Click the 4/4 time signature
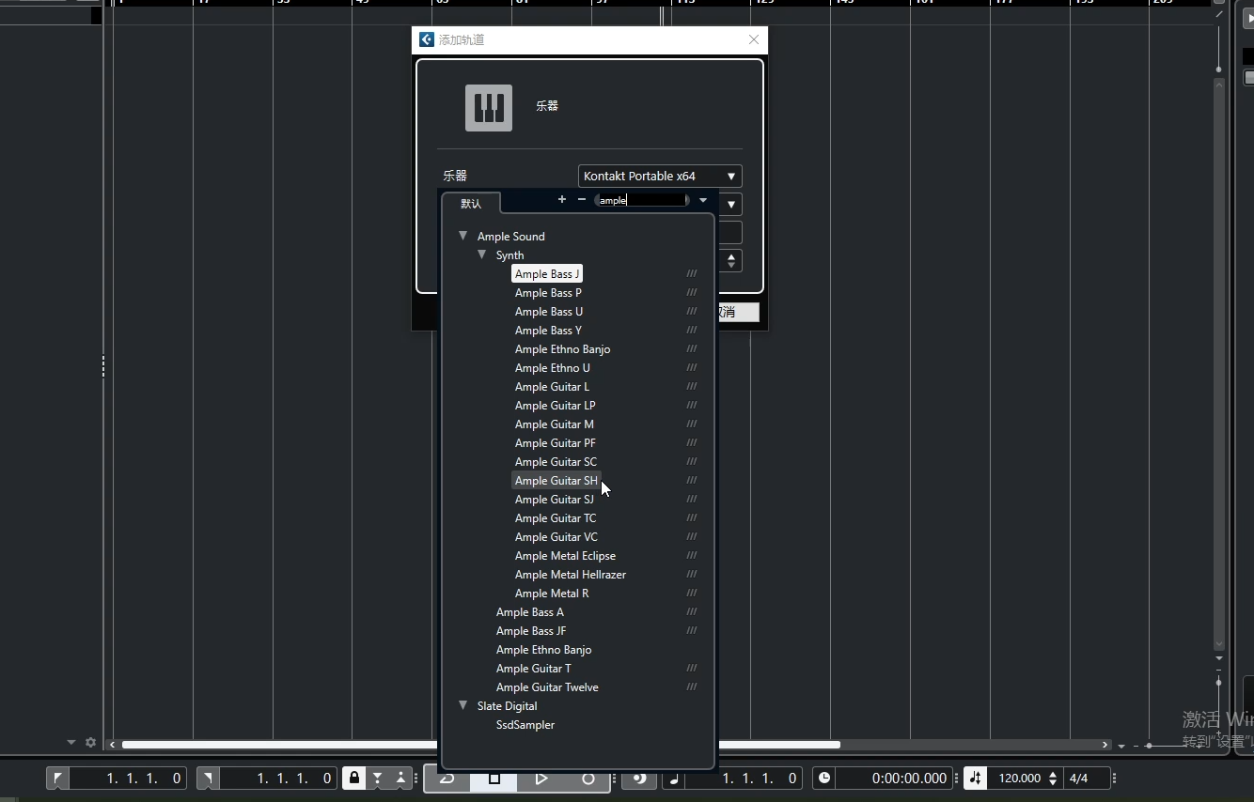The width and height of the screenshot is (1254, 802). [1079, 778]
